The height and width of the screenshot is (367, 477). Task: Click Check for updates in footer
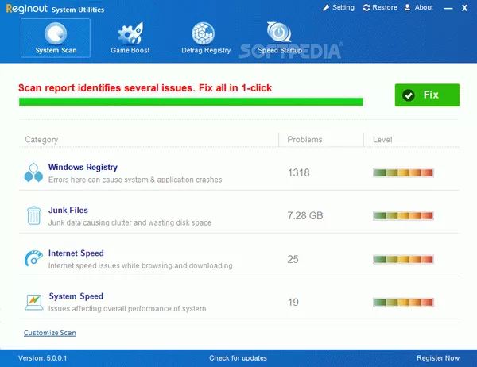(x=238, y=358)
